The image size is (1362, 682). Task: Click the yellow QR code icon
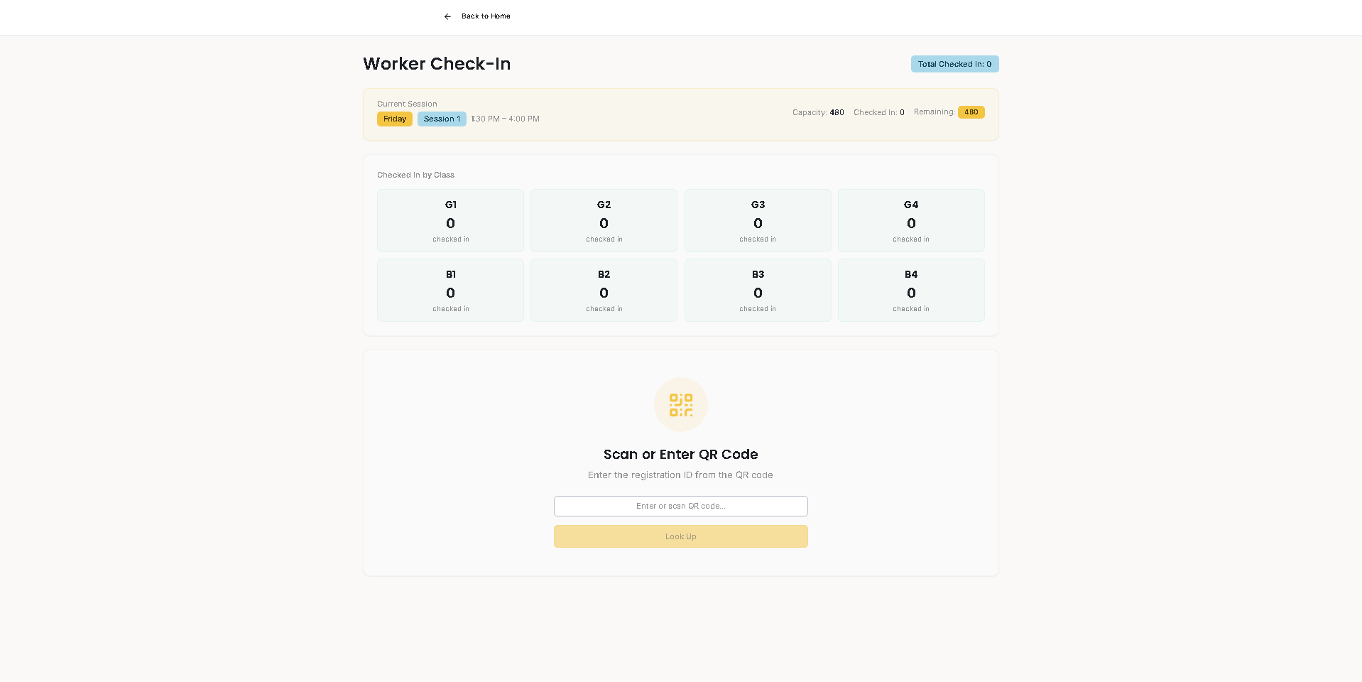(680, 404)
